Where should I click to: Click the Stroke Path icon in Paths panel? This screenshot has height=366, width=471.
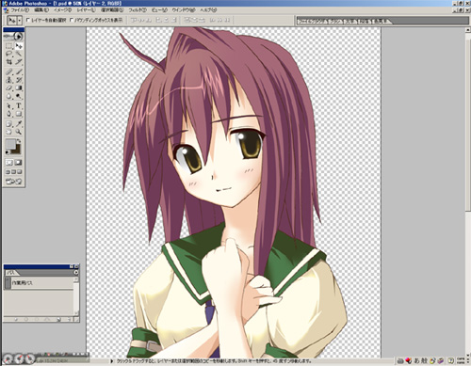(26, 320)
